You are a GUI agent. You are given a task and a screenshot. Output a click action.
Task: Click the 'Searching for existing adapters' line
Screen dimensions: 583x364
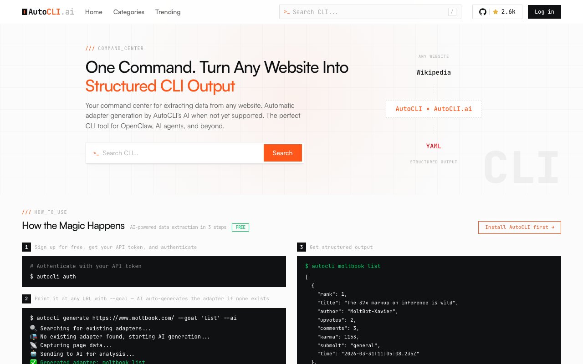tap(90, 329)
